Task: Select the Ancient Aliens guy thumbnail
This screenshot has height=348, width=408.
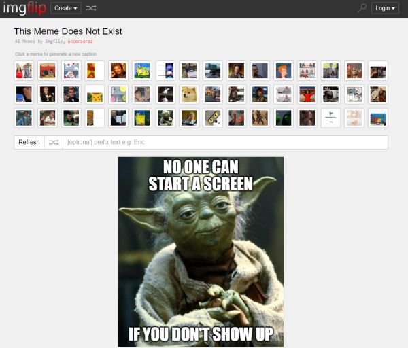Action: [x=236, y=71]
